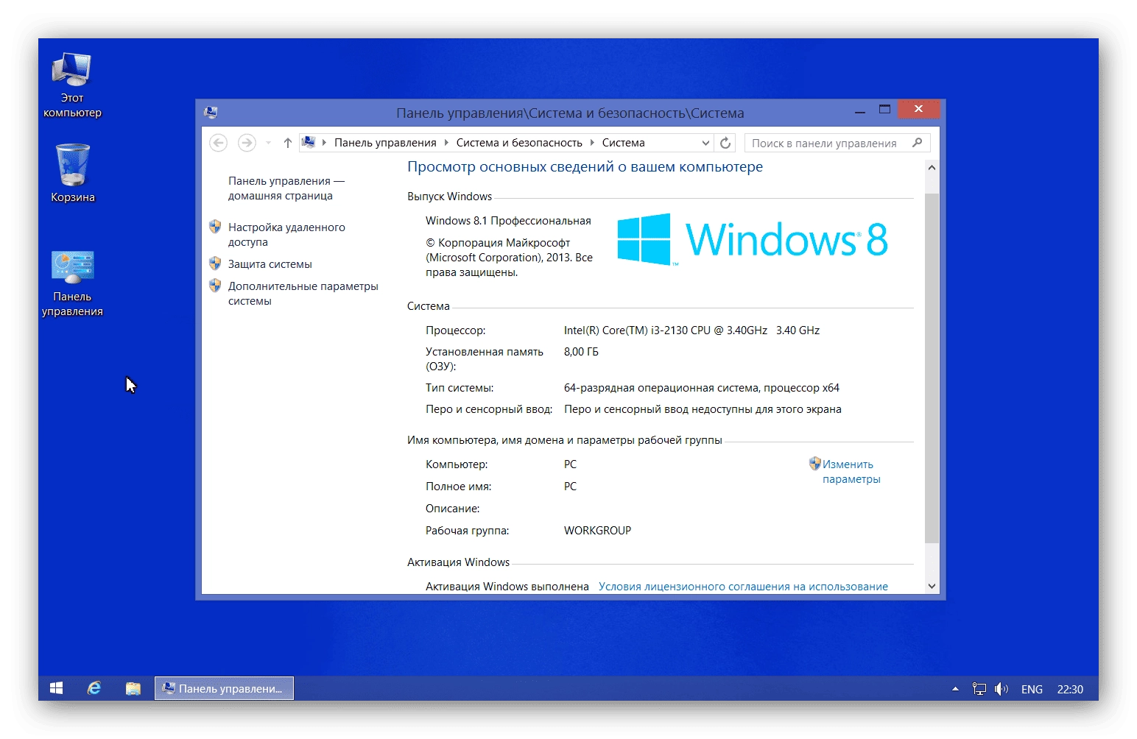Select text Активация Windows выполнена
Image resolution: width=1137 pixels, height=739 pixels.
coord(507,587)
